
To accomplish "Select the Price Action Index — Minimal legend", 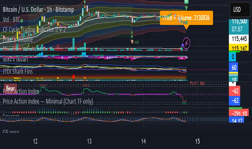I will [x=48, y=102].
